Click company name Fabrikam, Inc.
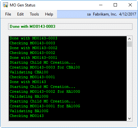Image resolution: width=138 pixels, height=128 pixels. tap(105, 14)
